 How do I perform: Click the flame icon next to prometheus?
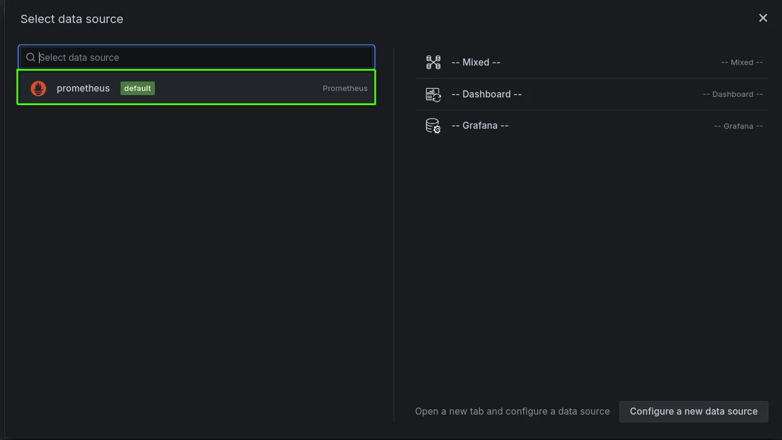(x=38, y=88)
